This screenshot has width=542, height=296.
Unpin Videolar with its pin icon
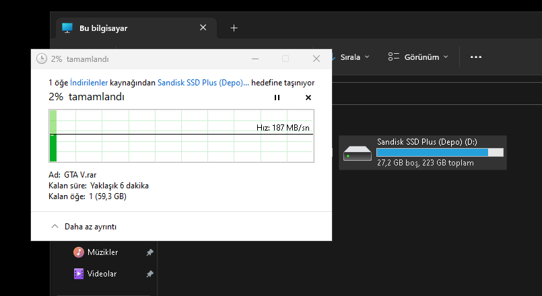(x=149, y=274)
